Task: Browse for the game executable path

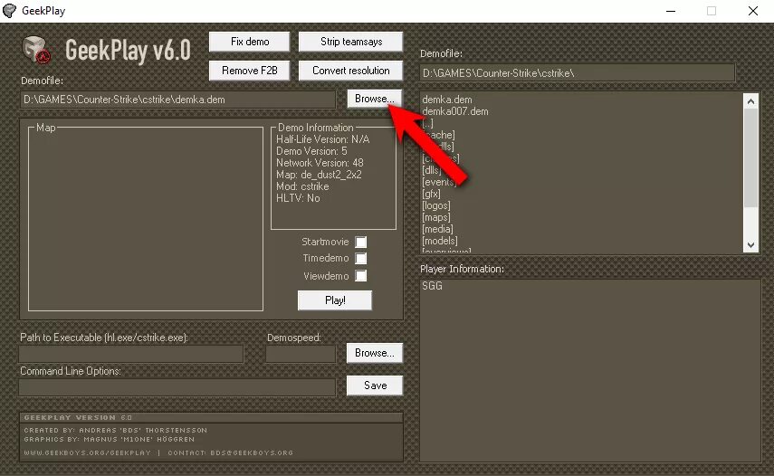Action: tap(375, 353)
